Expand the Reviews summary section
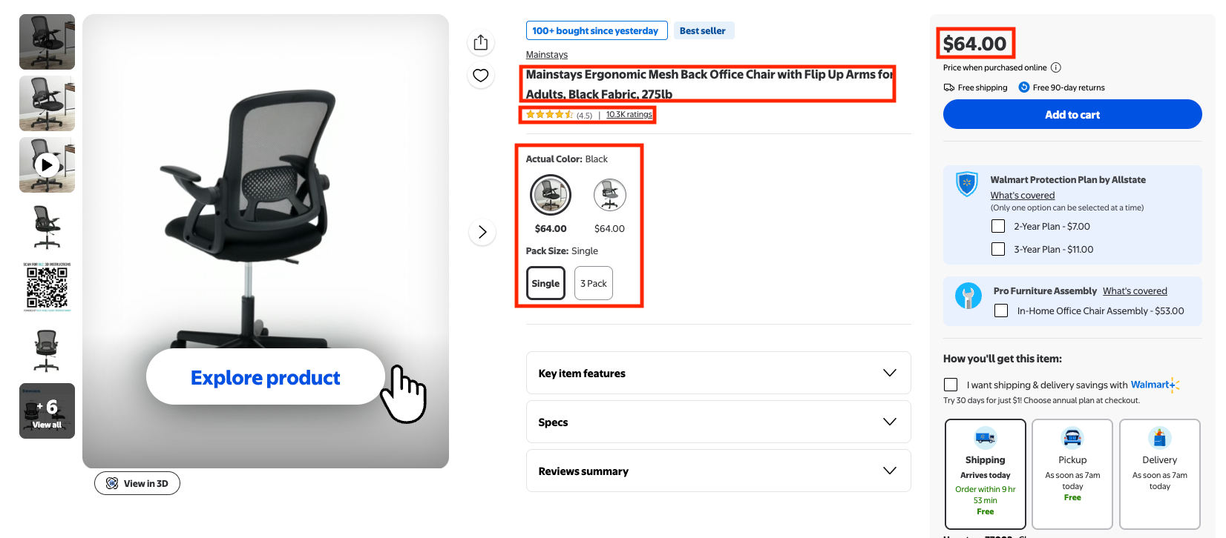The image size is (1226, 538). [x=718, y=471]
